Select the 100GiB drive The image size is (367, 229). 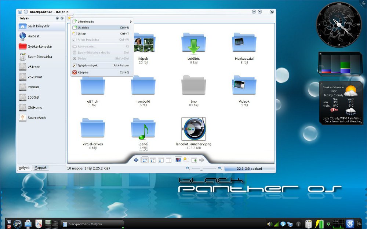click(x=41, y=97)
